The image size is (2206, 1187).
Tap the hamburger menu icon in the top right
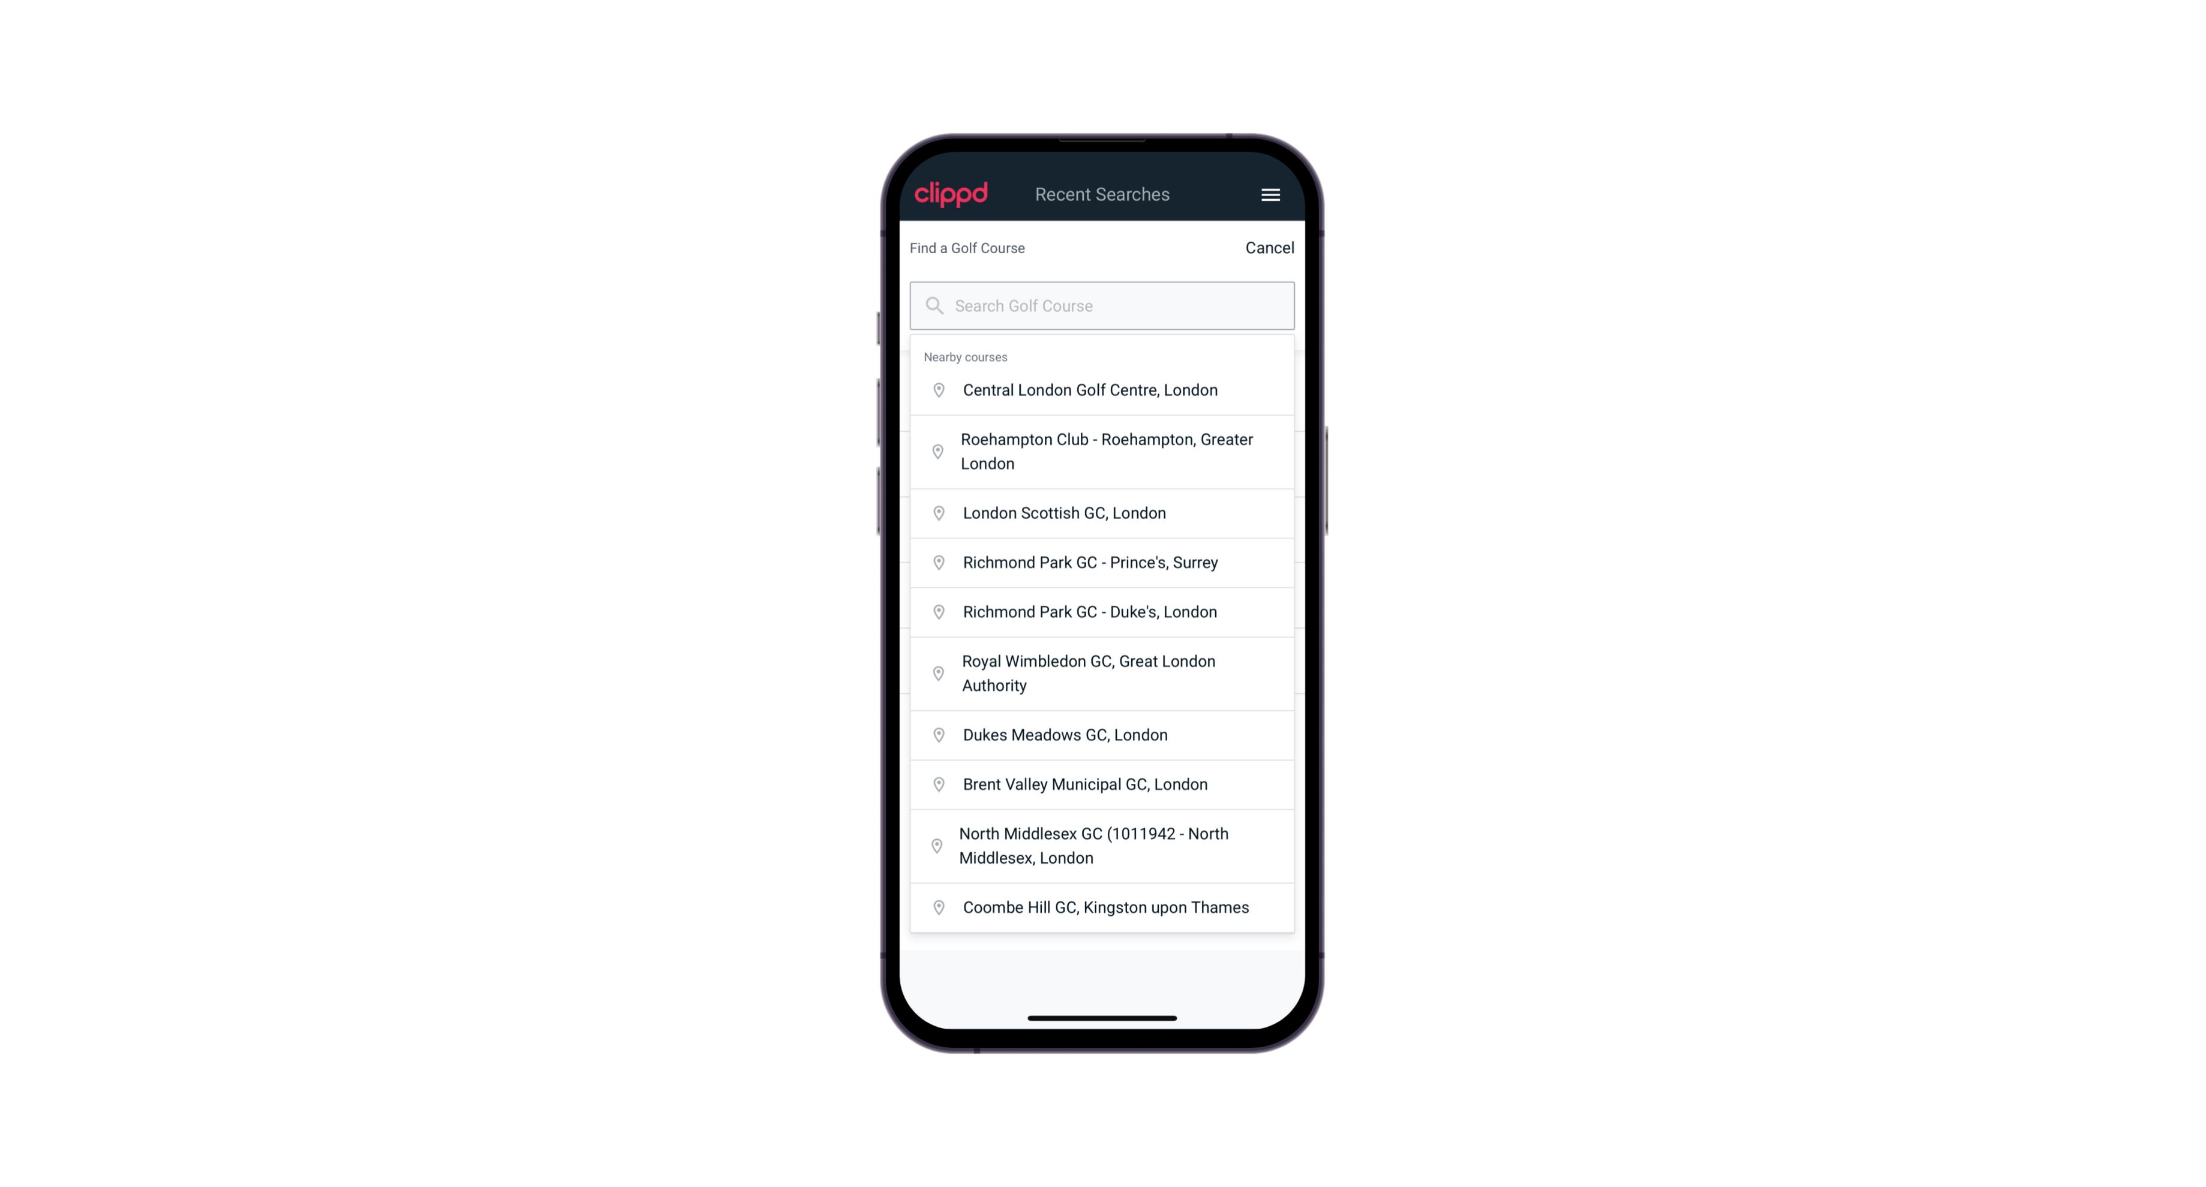(1270, 194)
